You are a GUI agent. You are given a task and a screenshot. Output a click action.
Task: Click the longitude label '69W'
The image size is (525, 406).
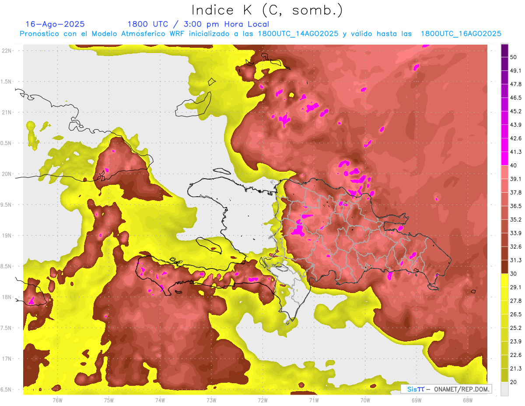click(x=416, y=400)
